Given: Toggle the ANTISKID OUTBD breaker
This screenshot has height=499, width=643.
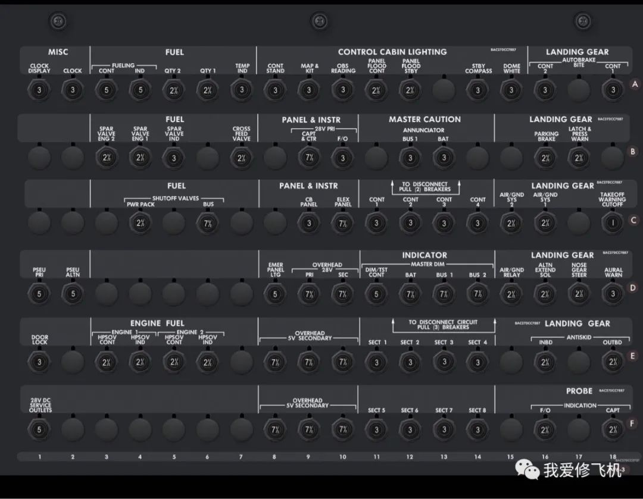Looking at the screenshot, I should pos(613,362).
